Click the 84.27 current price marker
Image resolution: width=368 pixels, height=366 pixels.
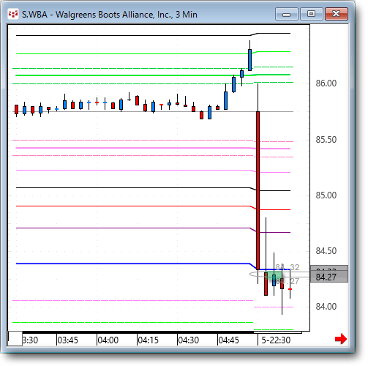(x=329, y=277)
